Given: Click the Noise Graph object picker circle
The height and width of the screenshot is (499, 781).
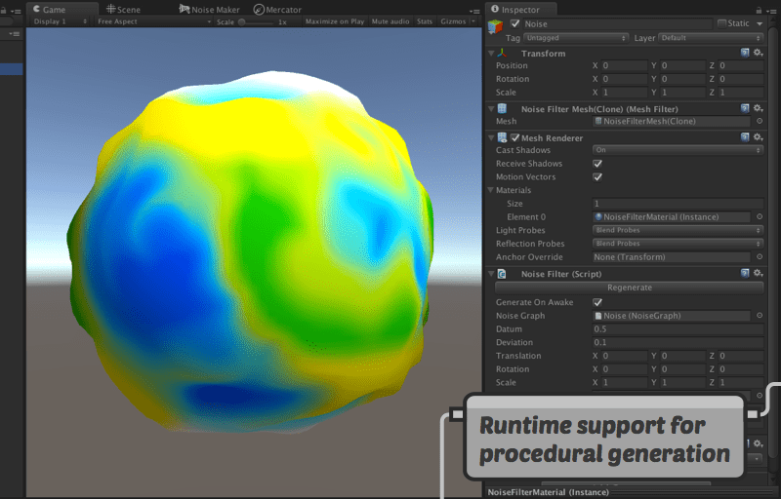Looking at the screenshot, I should pos(760,316).
